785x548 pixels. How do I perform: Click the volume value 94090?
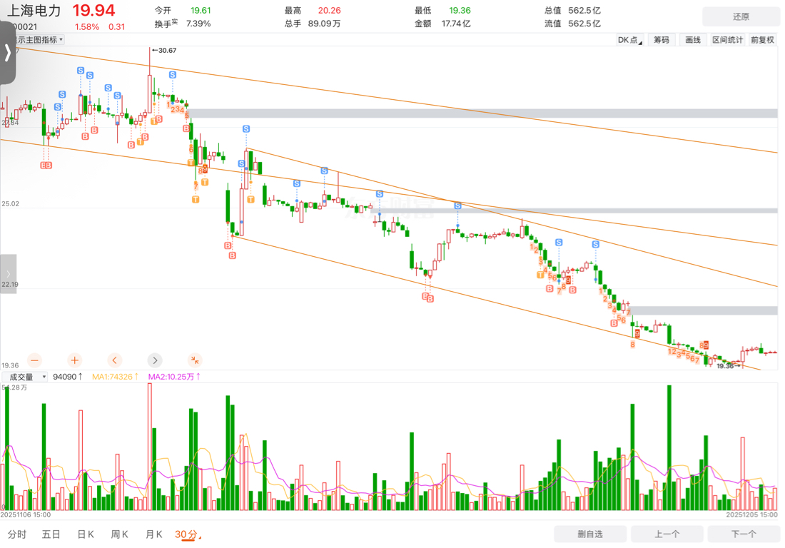coord(67,377)
